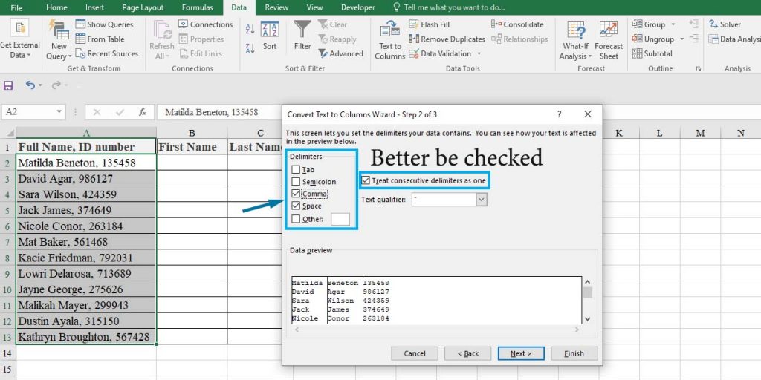Click the Tell me what you want box
This screenshot has width=761, height=380.
tap(448, 7)
